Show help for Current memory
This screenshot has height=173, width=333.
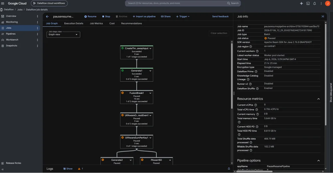click(x=257, y=114)
